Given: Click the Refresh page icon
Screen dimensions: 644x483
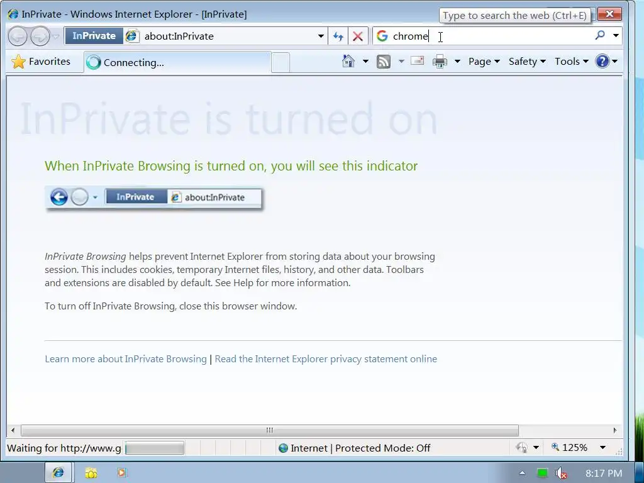Looking at the screenshot, I should (338, 36).
